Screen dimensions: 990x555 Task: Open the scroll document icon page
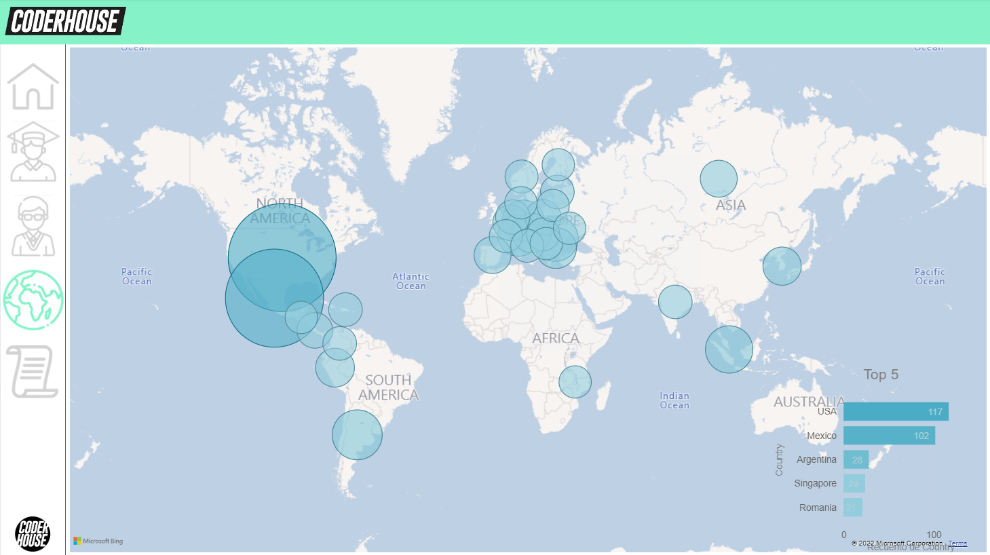(33, 371)
